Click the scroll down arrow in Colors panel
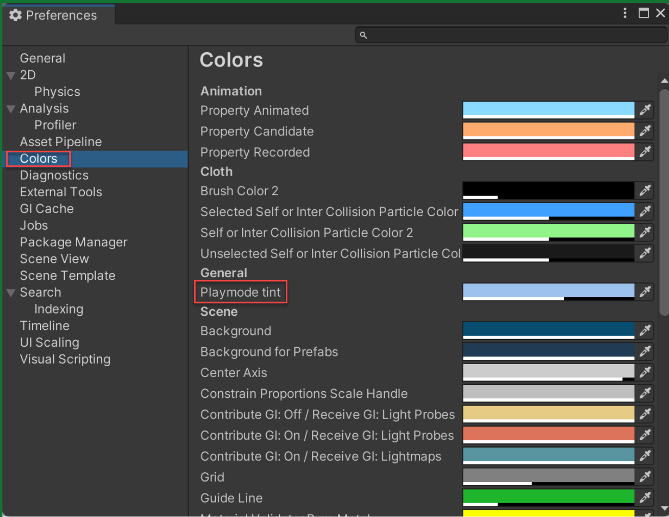The height and width of the screenshot is (517, 669). pyautogui.click(x=664, y=508)
